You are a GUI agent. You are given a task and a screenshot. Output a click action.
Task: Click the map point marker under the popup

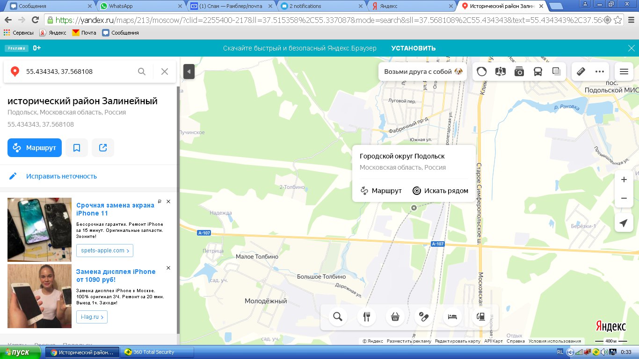click(414, 207)
